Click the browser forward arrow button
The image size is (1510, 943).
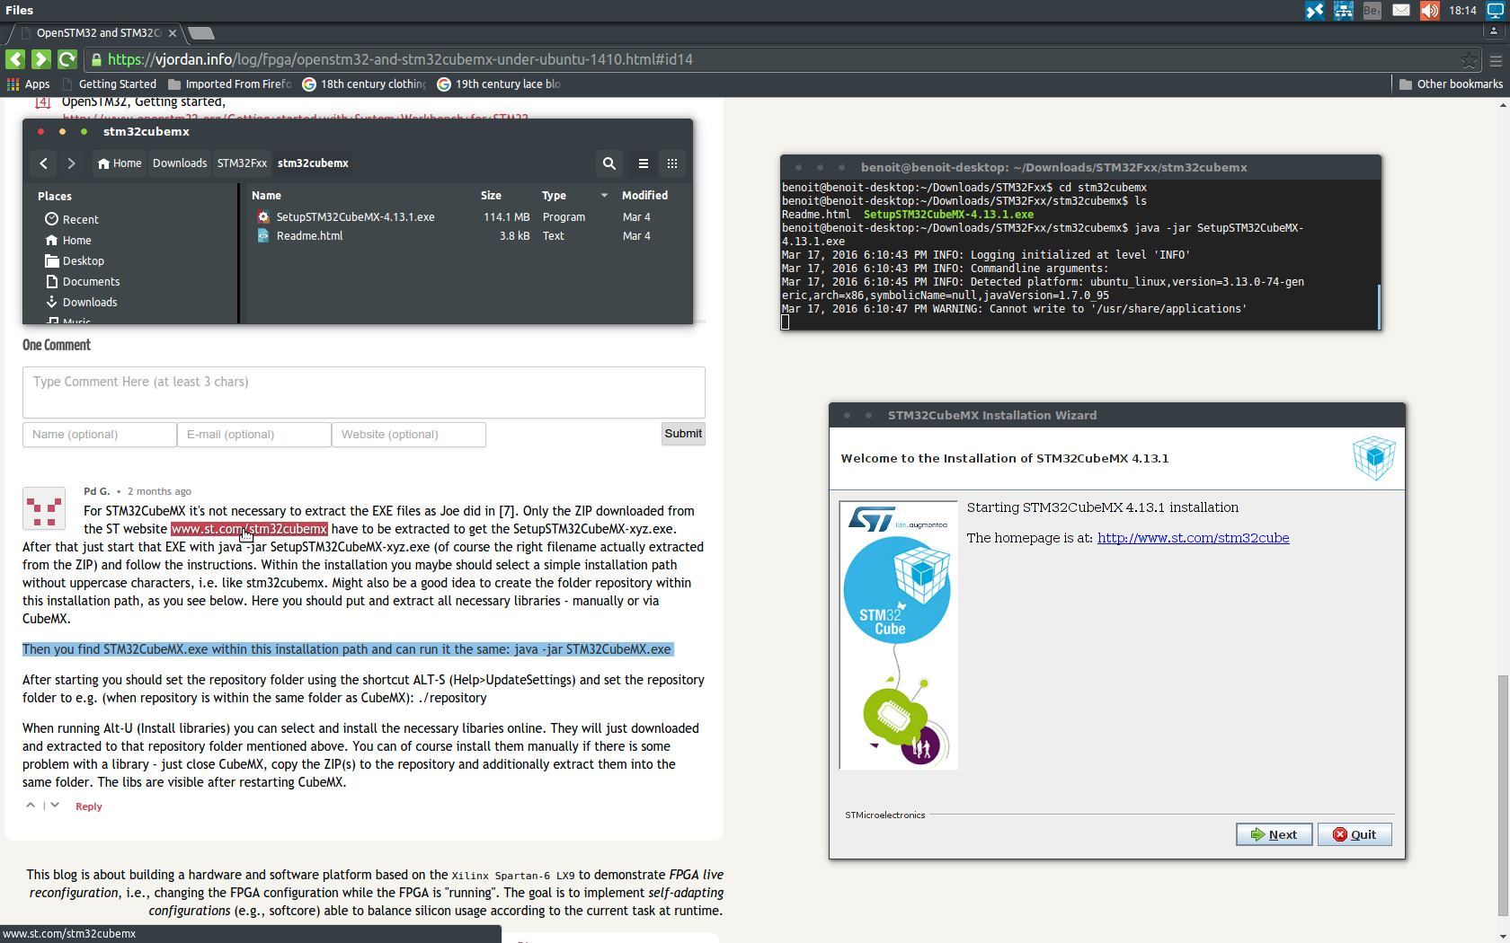(41, 59)
